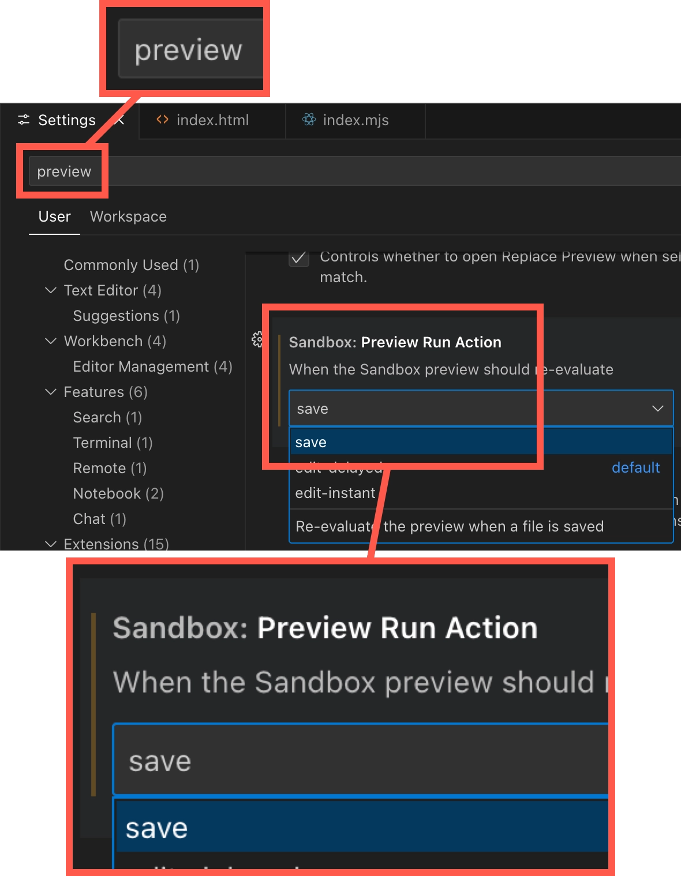Open the Preview Run Action dropdown

(657, 408)
